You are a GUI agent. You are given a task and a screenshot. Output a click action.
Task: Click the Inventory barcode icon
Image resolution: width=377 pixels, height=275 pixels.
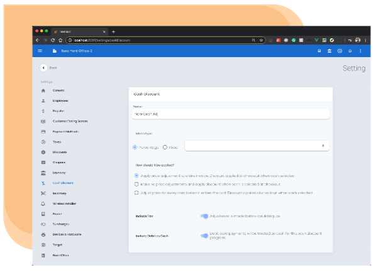(43, 193)
